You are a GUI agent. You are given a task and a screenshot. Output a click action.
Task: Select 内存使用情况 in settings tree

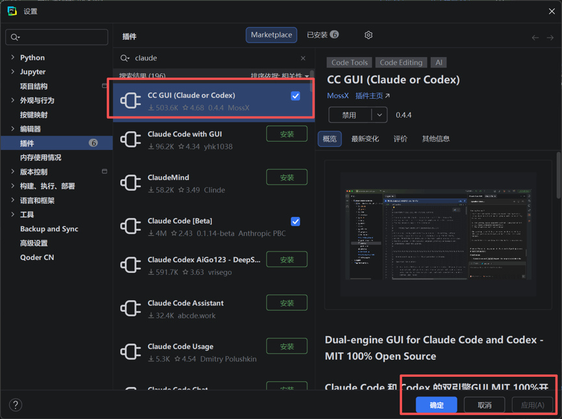[40, 157]
